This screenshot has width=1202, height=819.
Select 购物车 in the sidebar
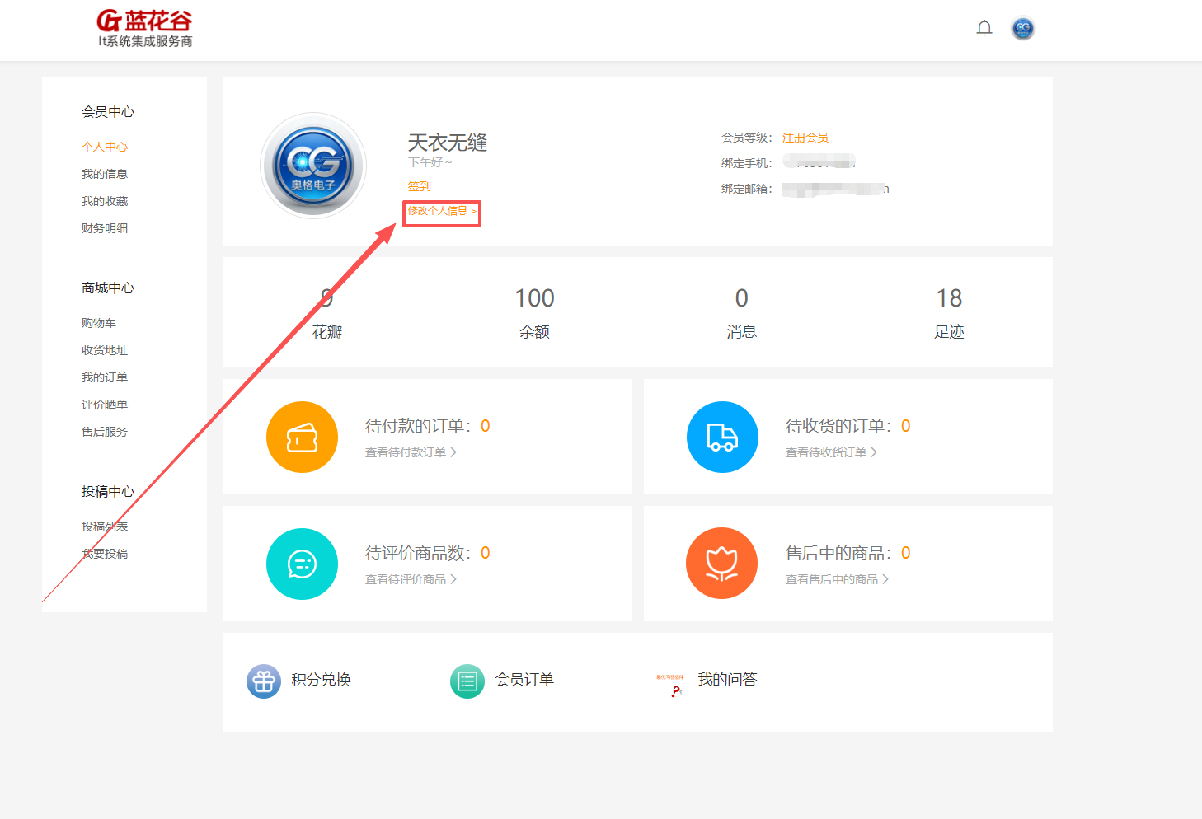click(99, 322)
